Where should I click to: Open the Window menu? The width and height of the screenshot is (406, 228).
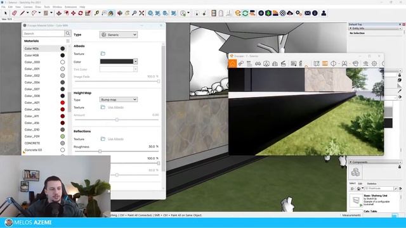click(x=57, y=7)
